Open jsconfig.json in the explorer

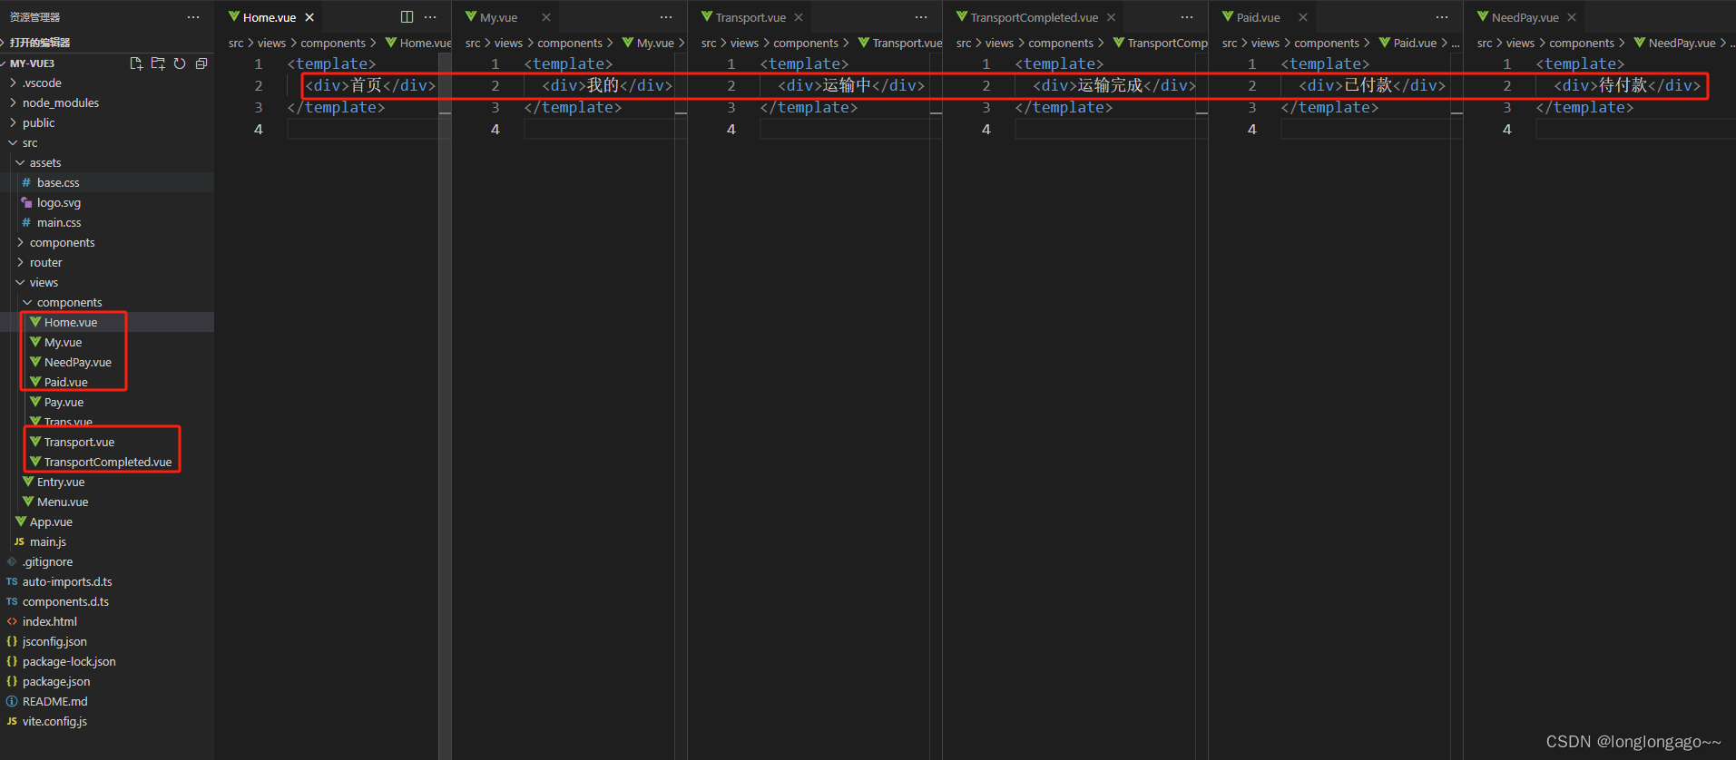pos(107,641)
